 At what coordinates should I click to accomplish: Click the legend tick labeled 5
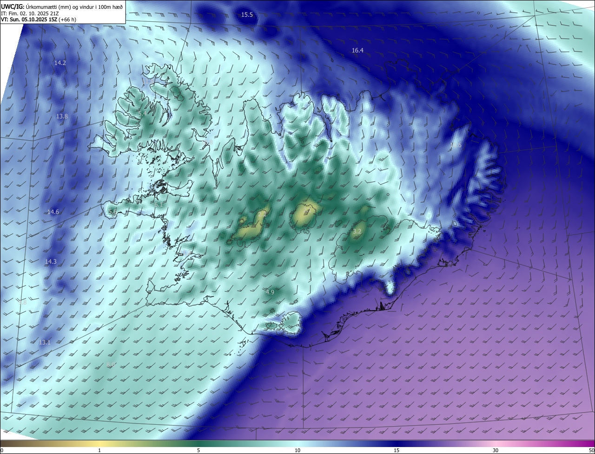198,451
